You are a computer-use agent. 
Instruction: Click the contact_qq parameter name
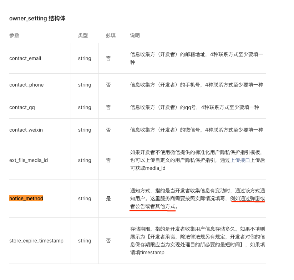[22, 108]
